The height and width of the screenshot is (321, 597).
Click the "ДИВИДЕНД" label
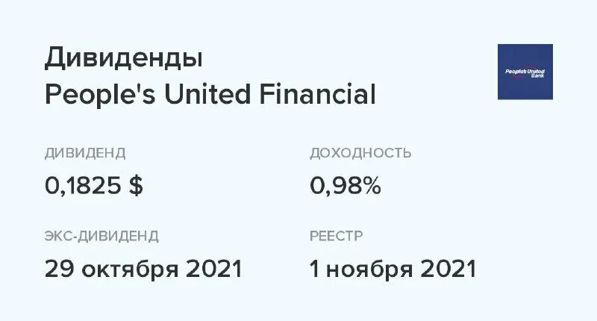pos(85,154)
